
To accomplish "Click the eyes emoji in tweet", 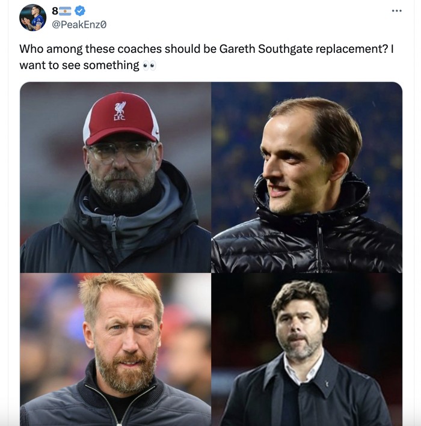I will [149, 65].
